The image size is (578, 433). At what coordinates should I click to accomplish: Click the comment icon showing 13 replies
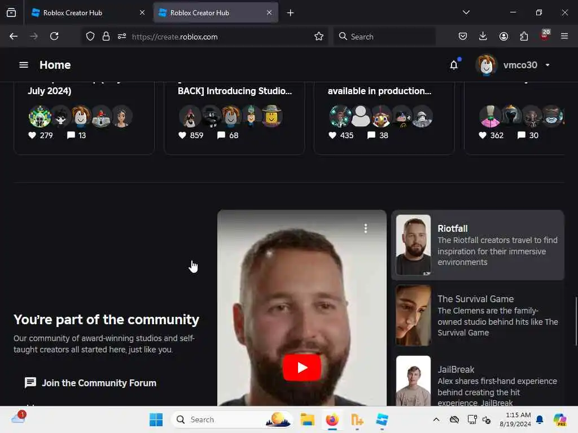click(x=71, y=135)
